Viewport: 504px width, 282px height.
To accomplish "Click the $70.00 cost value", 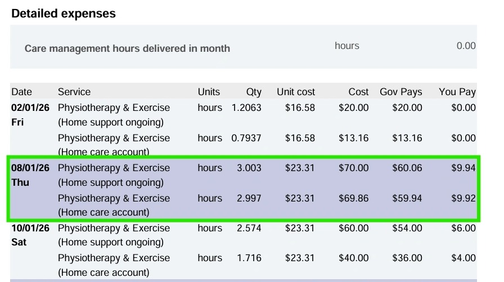I will (354, 168).
